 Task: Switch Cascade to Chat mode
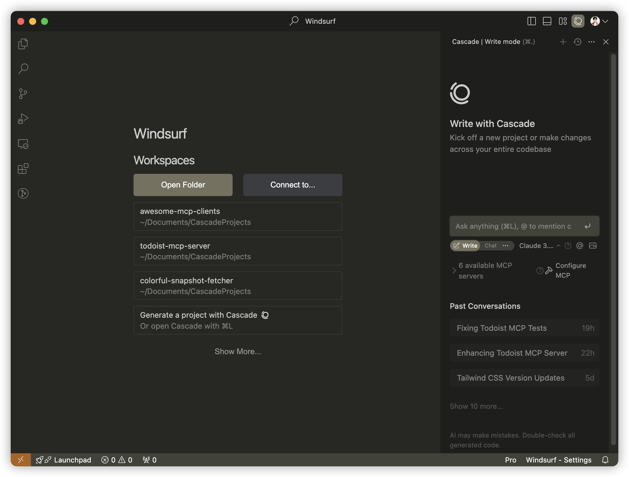pos(490,246)
